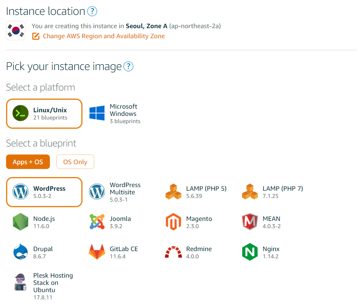The width and height of the screenshot is (363, 307).
Task: Click the Linux/Unix terminal icon
Action: (21, 113)
